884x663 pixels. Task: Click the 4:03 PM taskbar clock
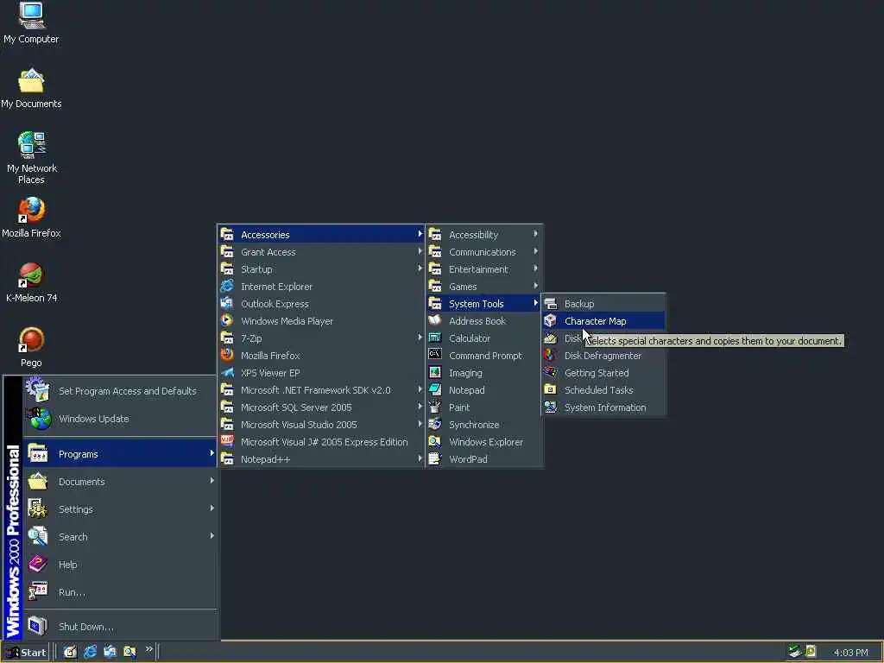tap(850, 653)
